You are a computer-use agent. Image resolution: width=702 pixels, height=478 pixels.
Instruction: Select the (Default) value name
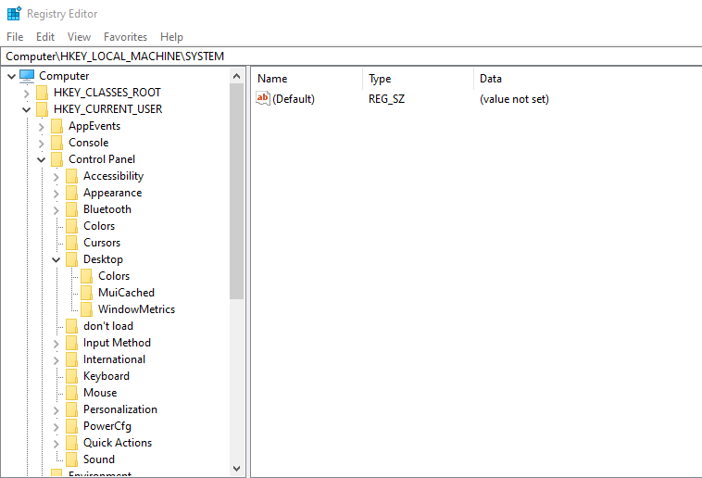[294, 99]
